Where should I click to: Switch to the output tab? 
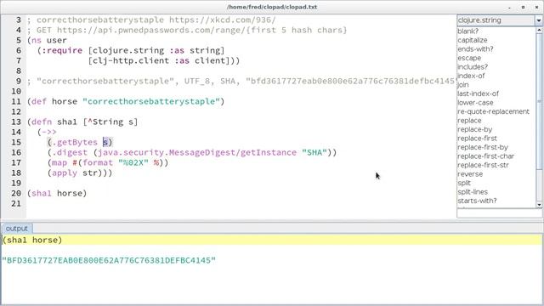coord(17,229)
